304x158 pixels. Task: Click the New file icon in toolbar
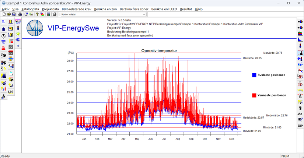coord(4,14)
